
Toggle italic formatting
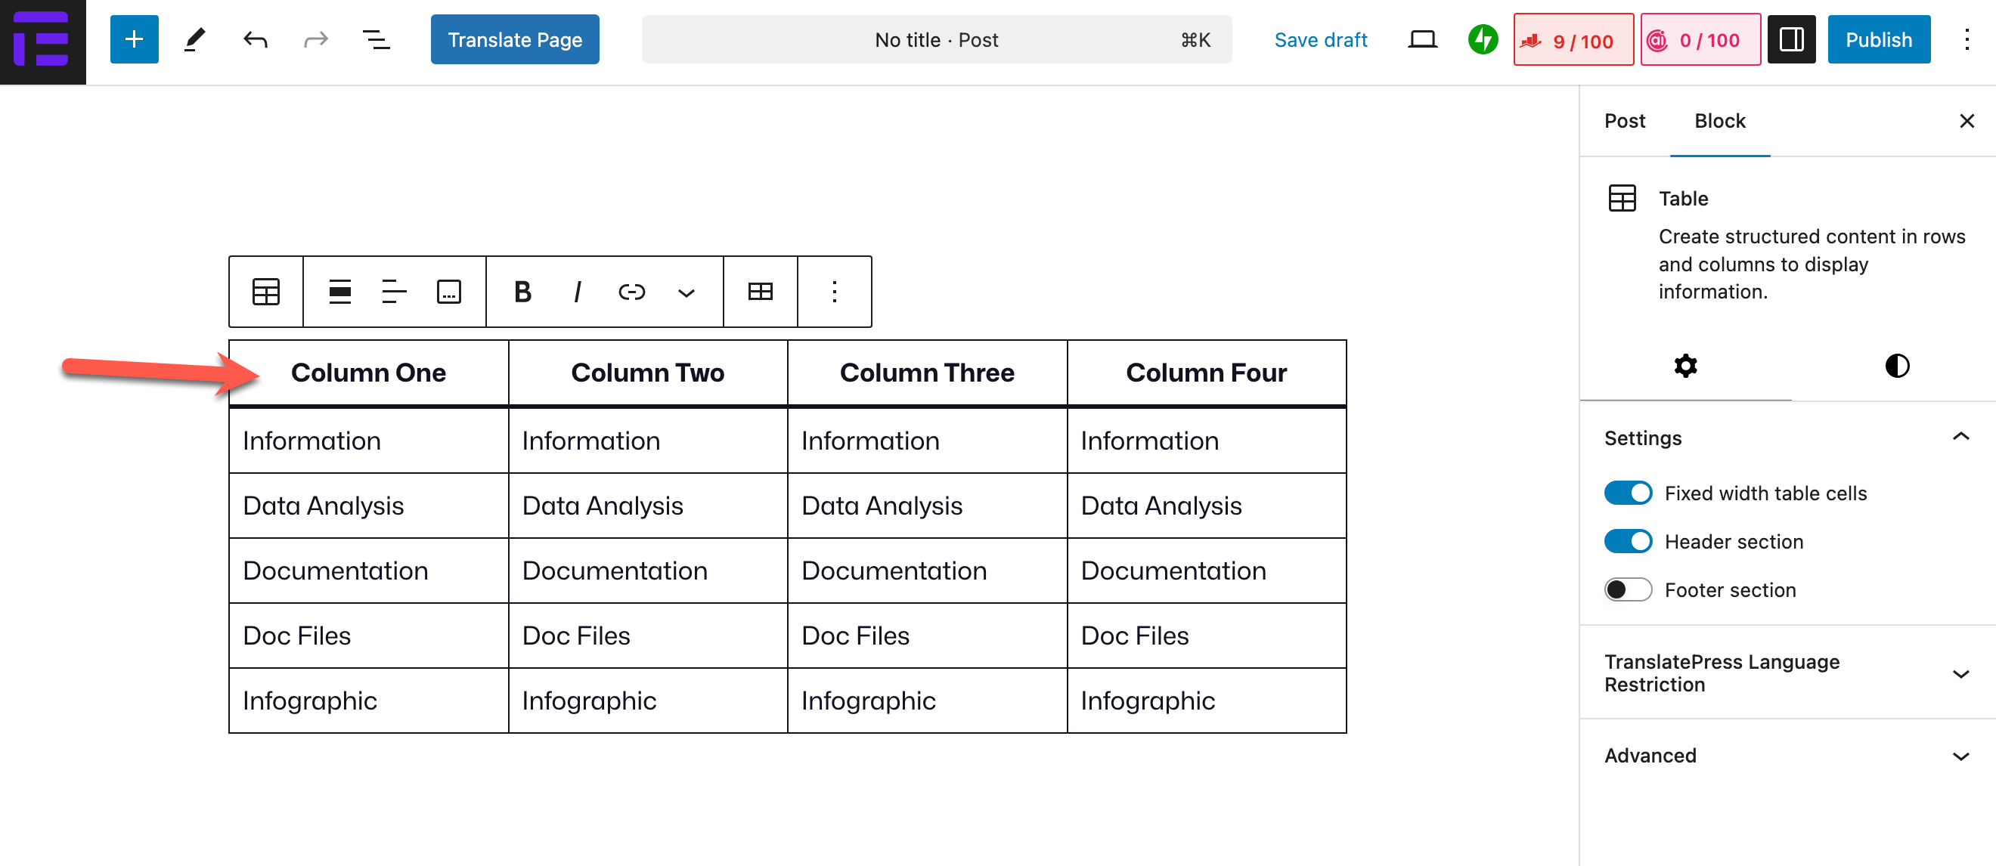578,291
